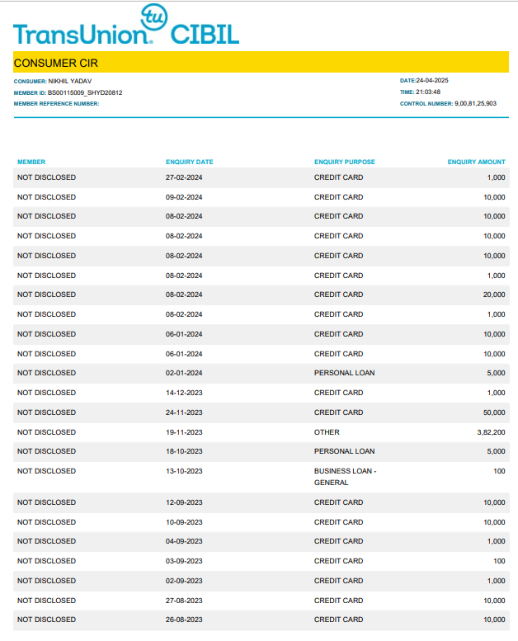Viewport: 518px width, 641px height.
Task: Click the 10,000 amount in the 27-08-2023 row
Action: tap(494, 601)
